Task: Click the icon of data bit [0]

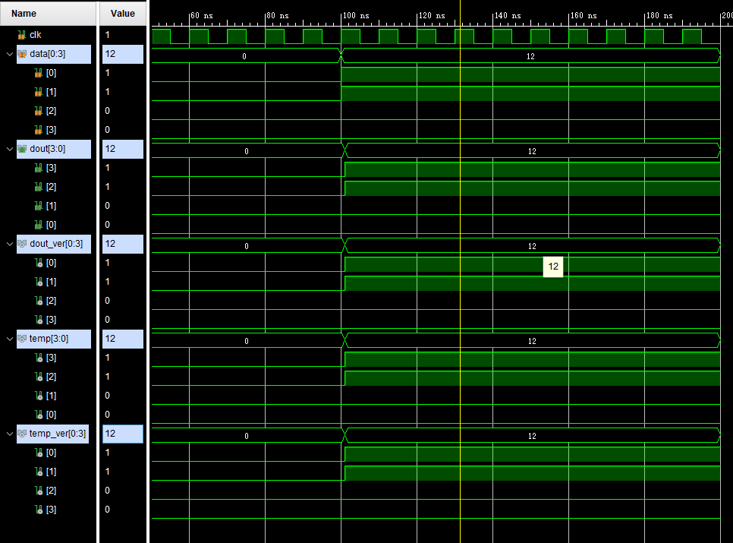Action: [39, 73]
